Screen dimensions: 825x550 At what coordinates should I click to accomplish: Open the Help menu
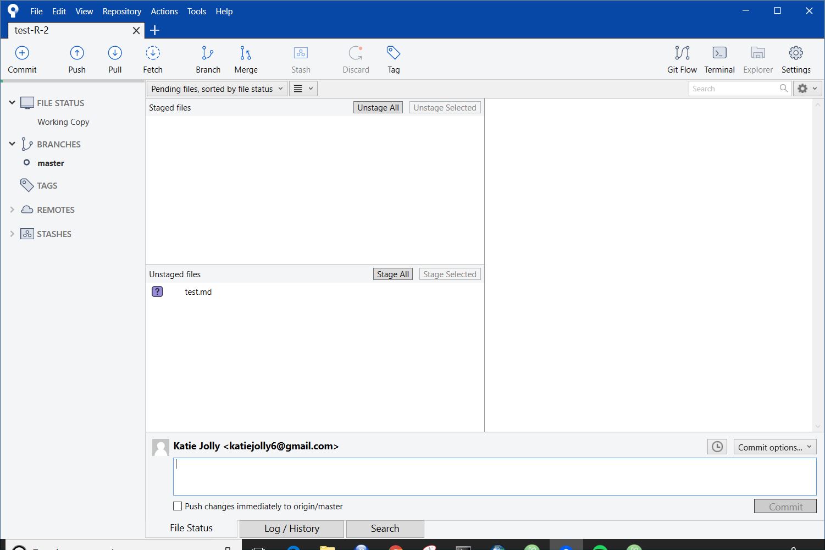click(x=224, y=11)
